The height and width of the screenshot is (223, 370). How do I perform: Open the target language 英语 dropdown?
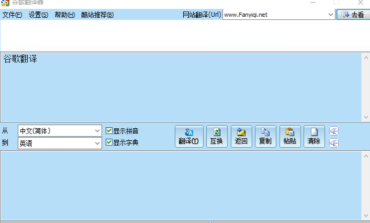60,143
